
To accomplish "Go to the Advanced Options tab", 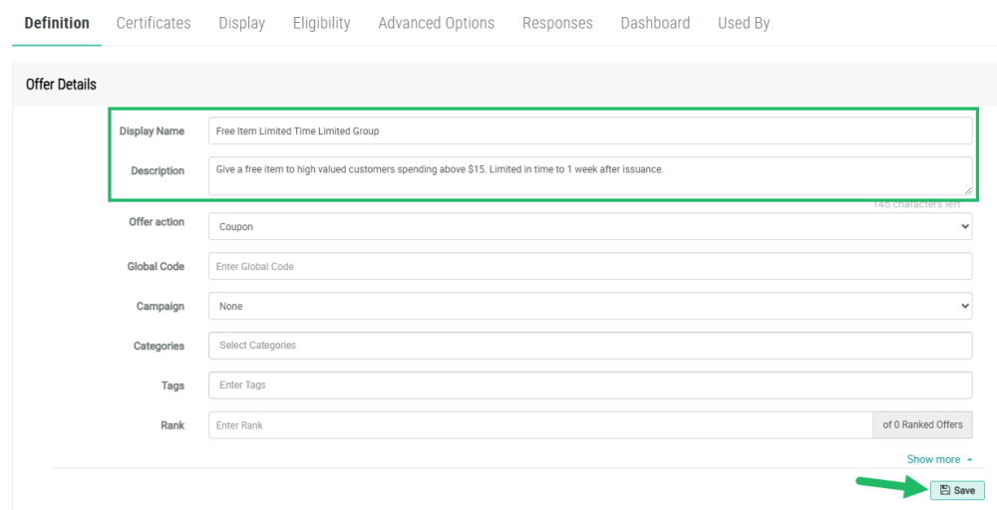I will [436, 23].
